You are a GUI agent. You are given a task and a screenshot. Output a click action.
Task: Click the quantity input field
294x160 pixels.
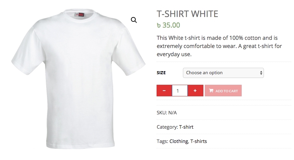tap(179, 91)
